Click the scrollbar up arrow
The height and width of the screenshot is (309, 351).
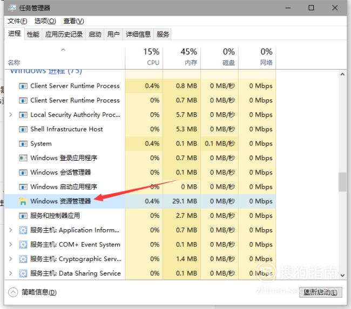(342, 74)
